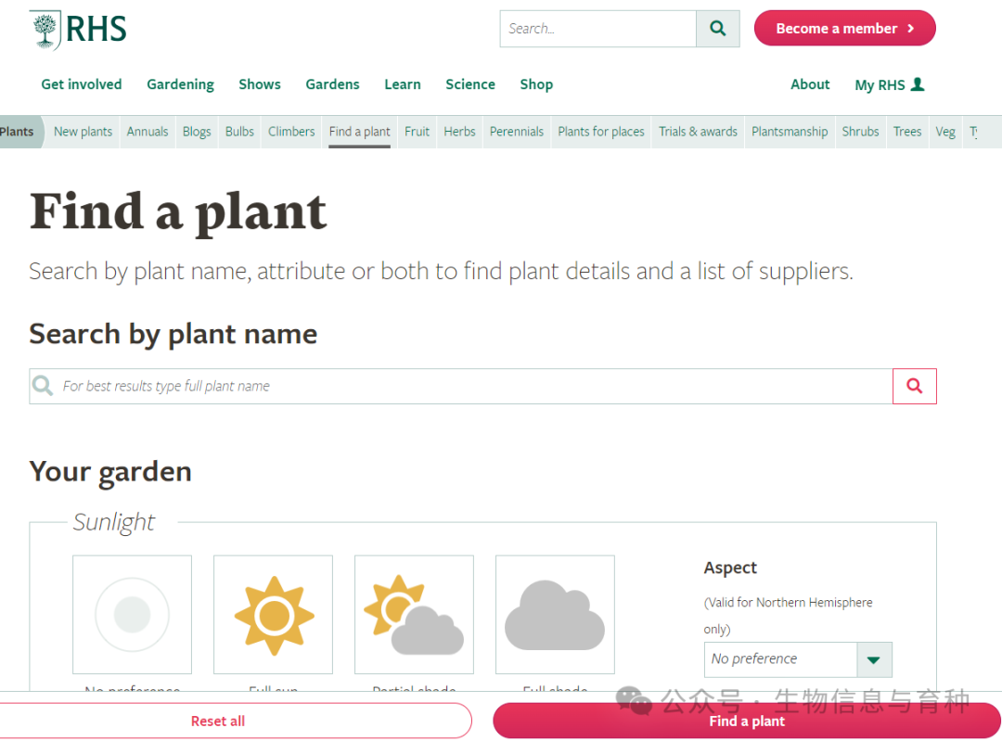Open the Gardening menu
The image size is (1002, 741).
click(x=180, y=84)
